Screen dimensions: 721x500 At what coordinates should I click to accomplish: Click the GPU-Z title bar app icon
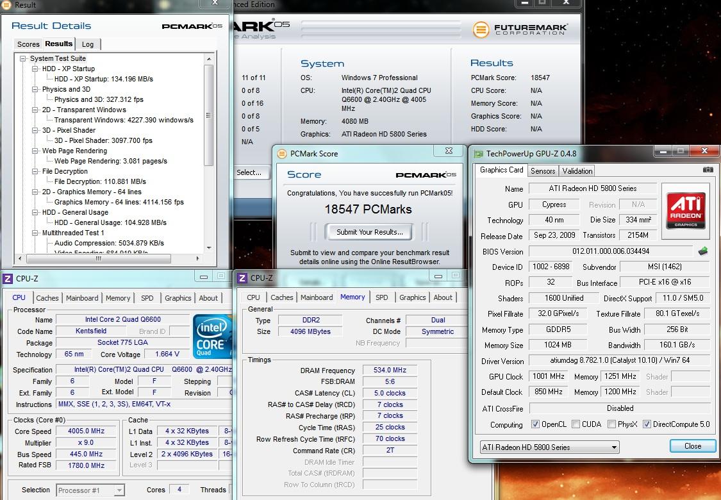pos(479,154)
